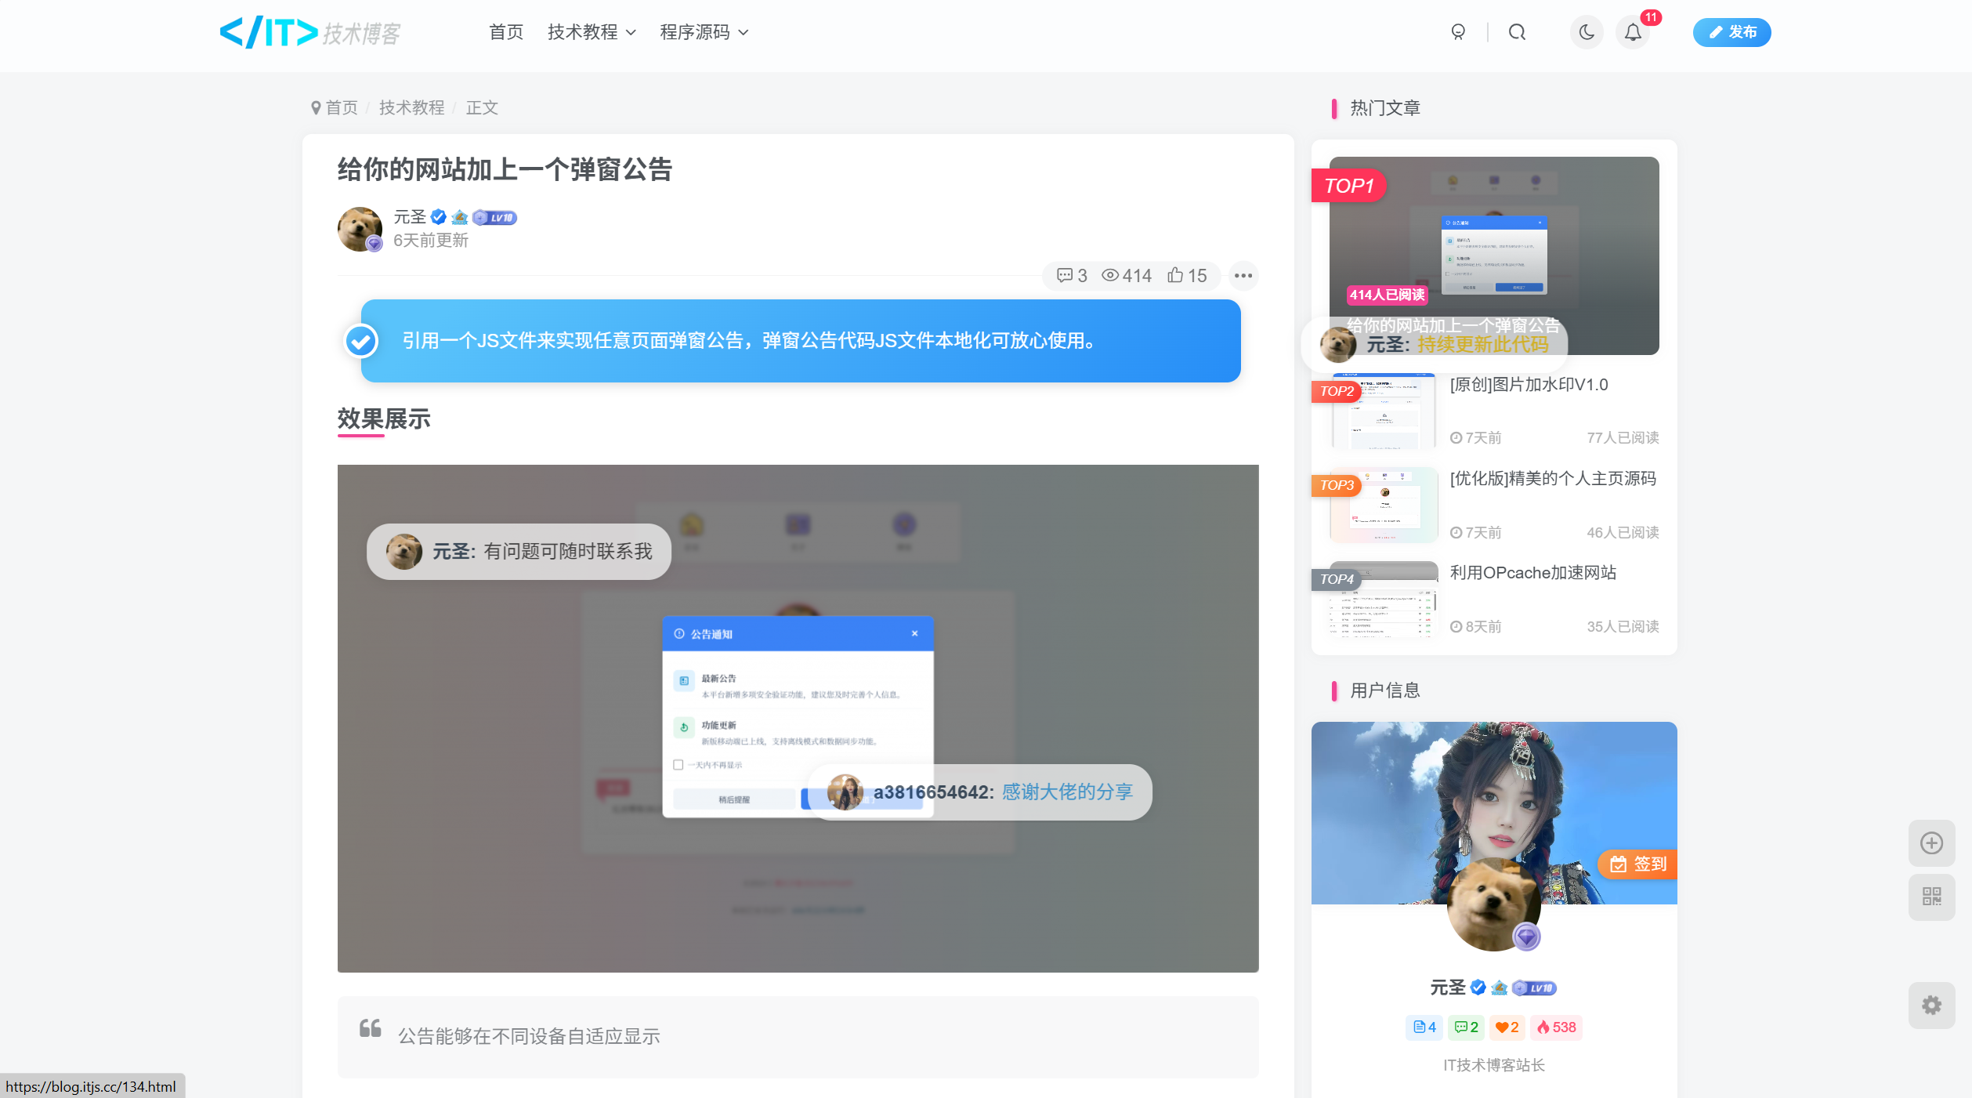
Task: Click 414人已阅读 tag on TOP1
Action: pos(1387,295)
